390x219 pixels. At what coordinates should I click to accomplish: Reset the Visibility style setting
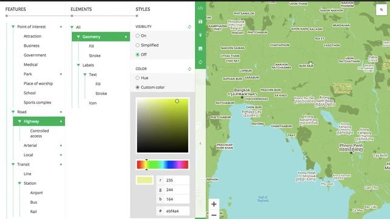coord(190,27)
